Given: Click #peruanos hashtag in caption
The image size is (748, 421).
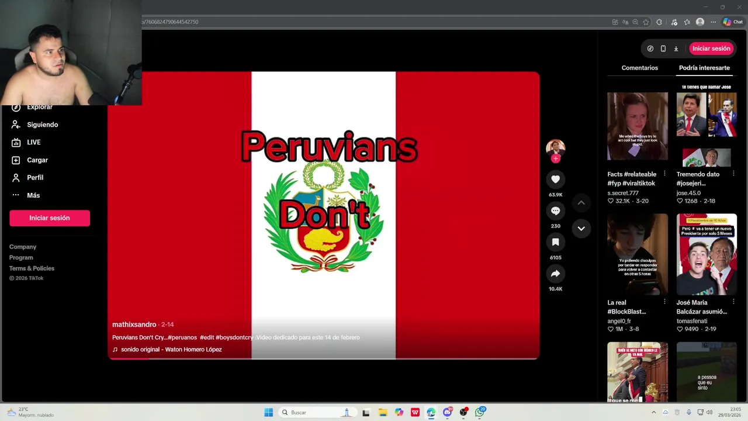Looking at the screenshot, I should point(182,337).
